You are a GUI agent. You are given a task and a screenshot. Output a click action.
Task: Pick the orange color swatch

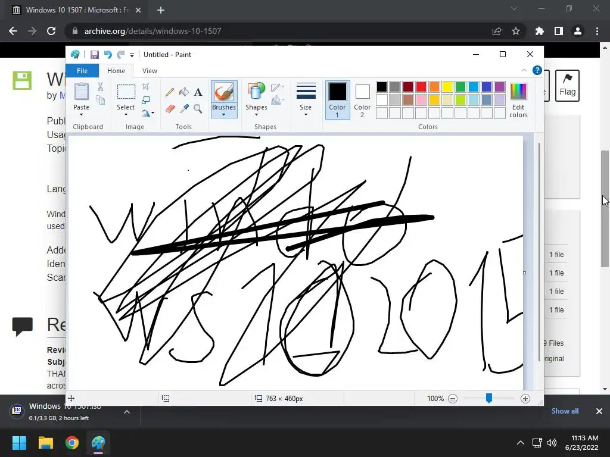434,87
